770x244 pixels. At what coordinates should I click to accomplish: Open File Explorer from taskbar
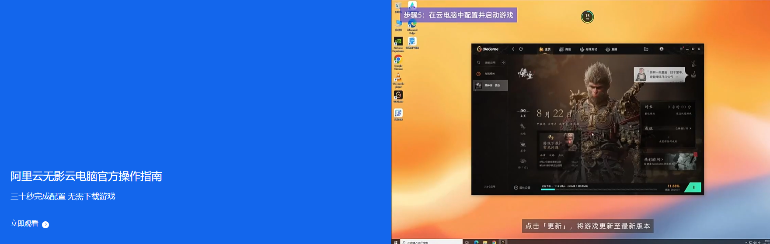click(485, 242)
